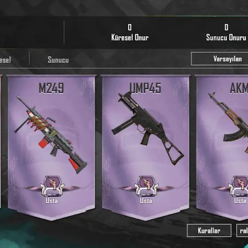Image resolution: width=248 pixels, height=248 pixels.
Task: Click the M249 Usta rank badge icon
Action: tap(52, 186)
